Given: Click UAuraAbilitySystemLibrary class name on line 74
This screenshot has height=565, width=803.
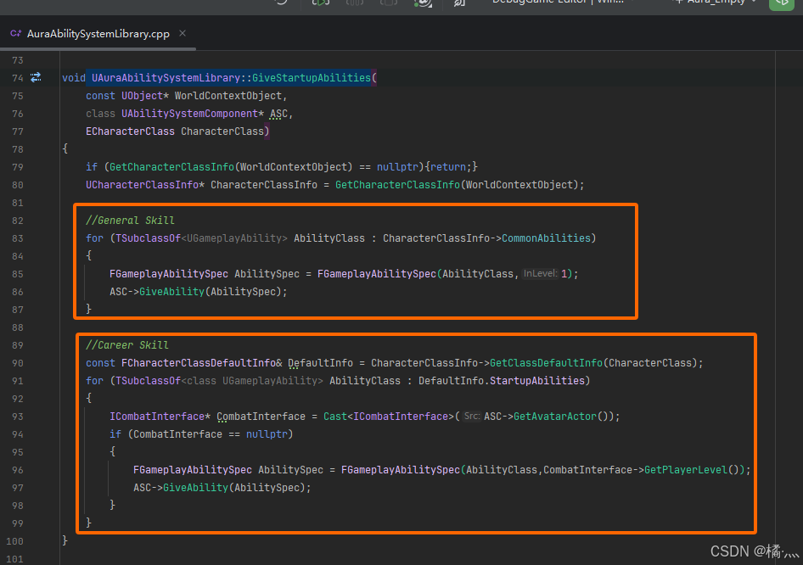Looking at the screenshot, I should [x=166, y=78].
